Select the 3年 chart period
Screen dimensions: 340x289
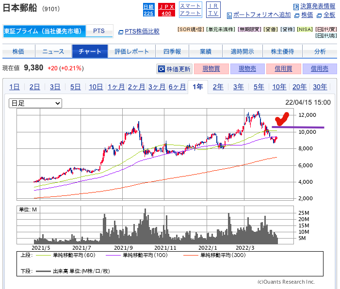pos(238,87)
